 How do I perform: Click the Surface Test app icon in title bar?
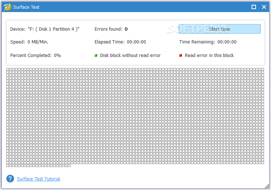click(x=8, y=7)
